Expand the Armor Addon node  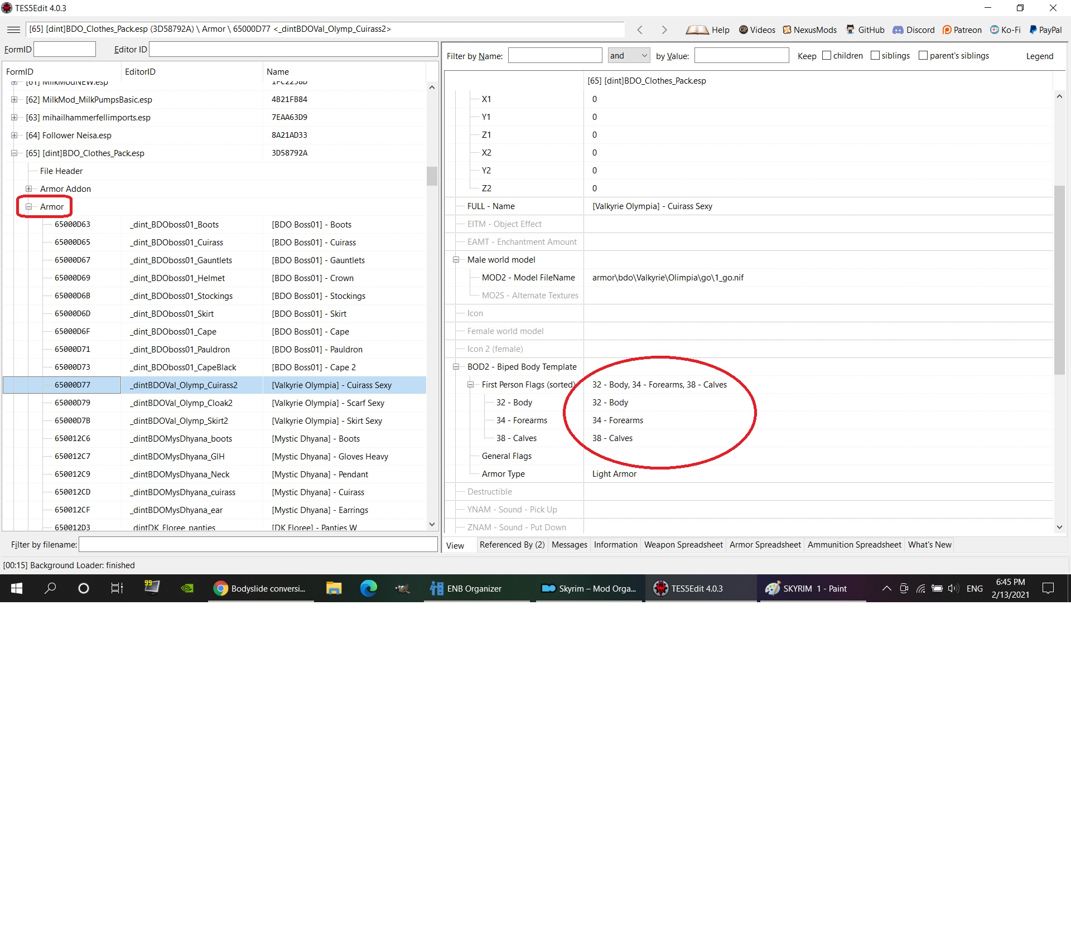(x=28, y=189)
